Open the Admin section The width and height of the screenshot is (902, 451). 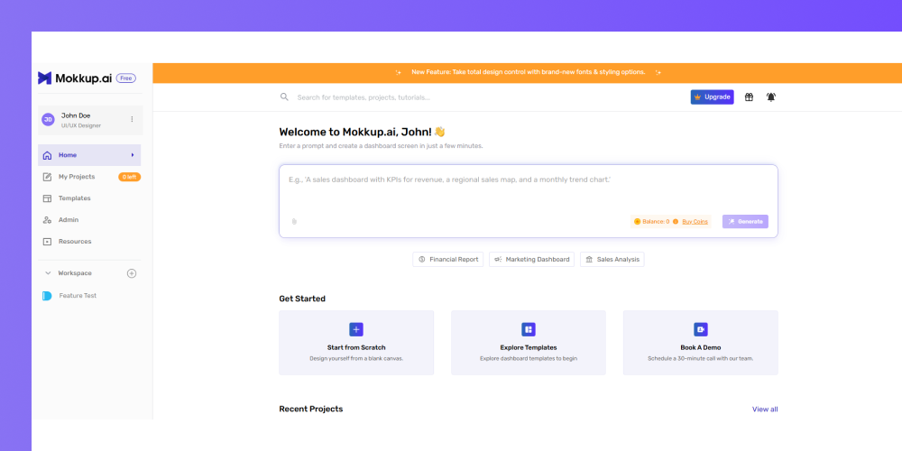pyautogui.click(x=89, y=220)
